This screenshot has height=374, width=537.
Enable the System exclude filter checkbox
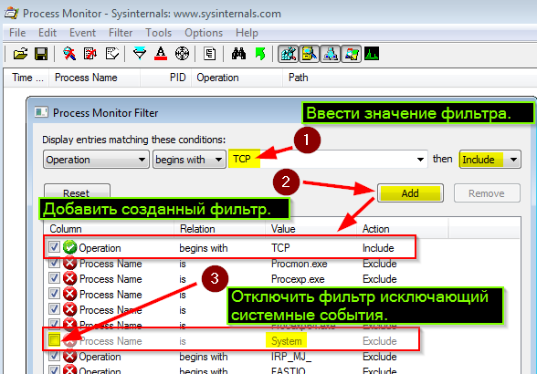point(54,340)
